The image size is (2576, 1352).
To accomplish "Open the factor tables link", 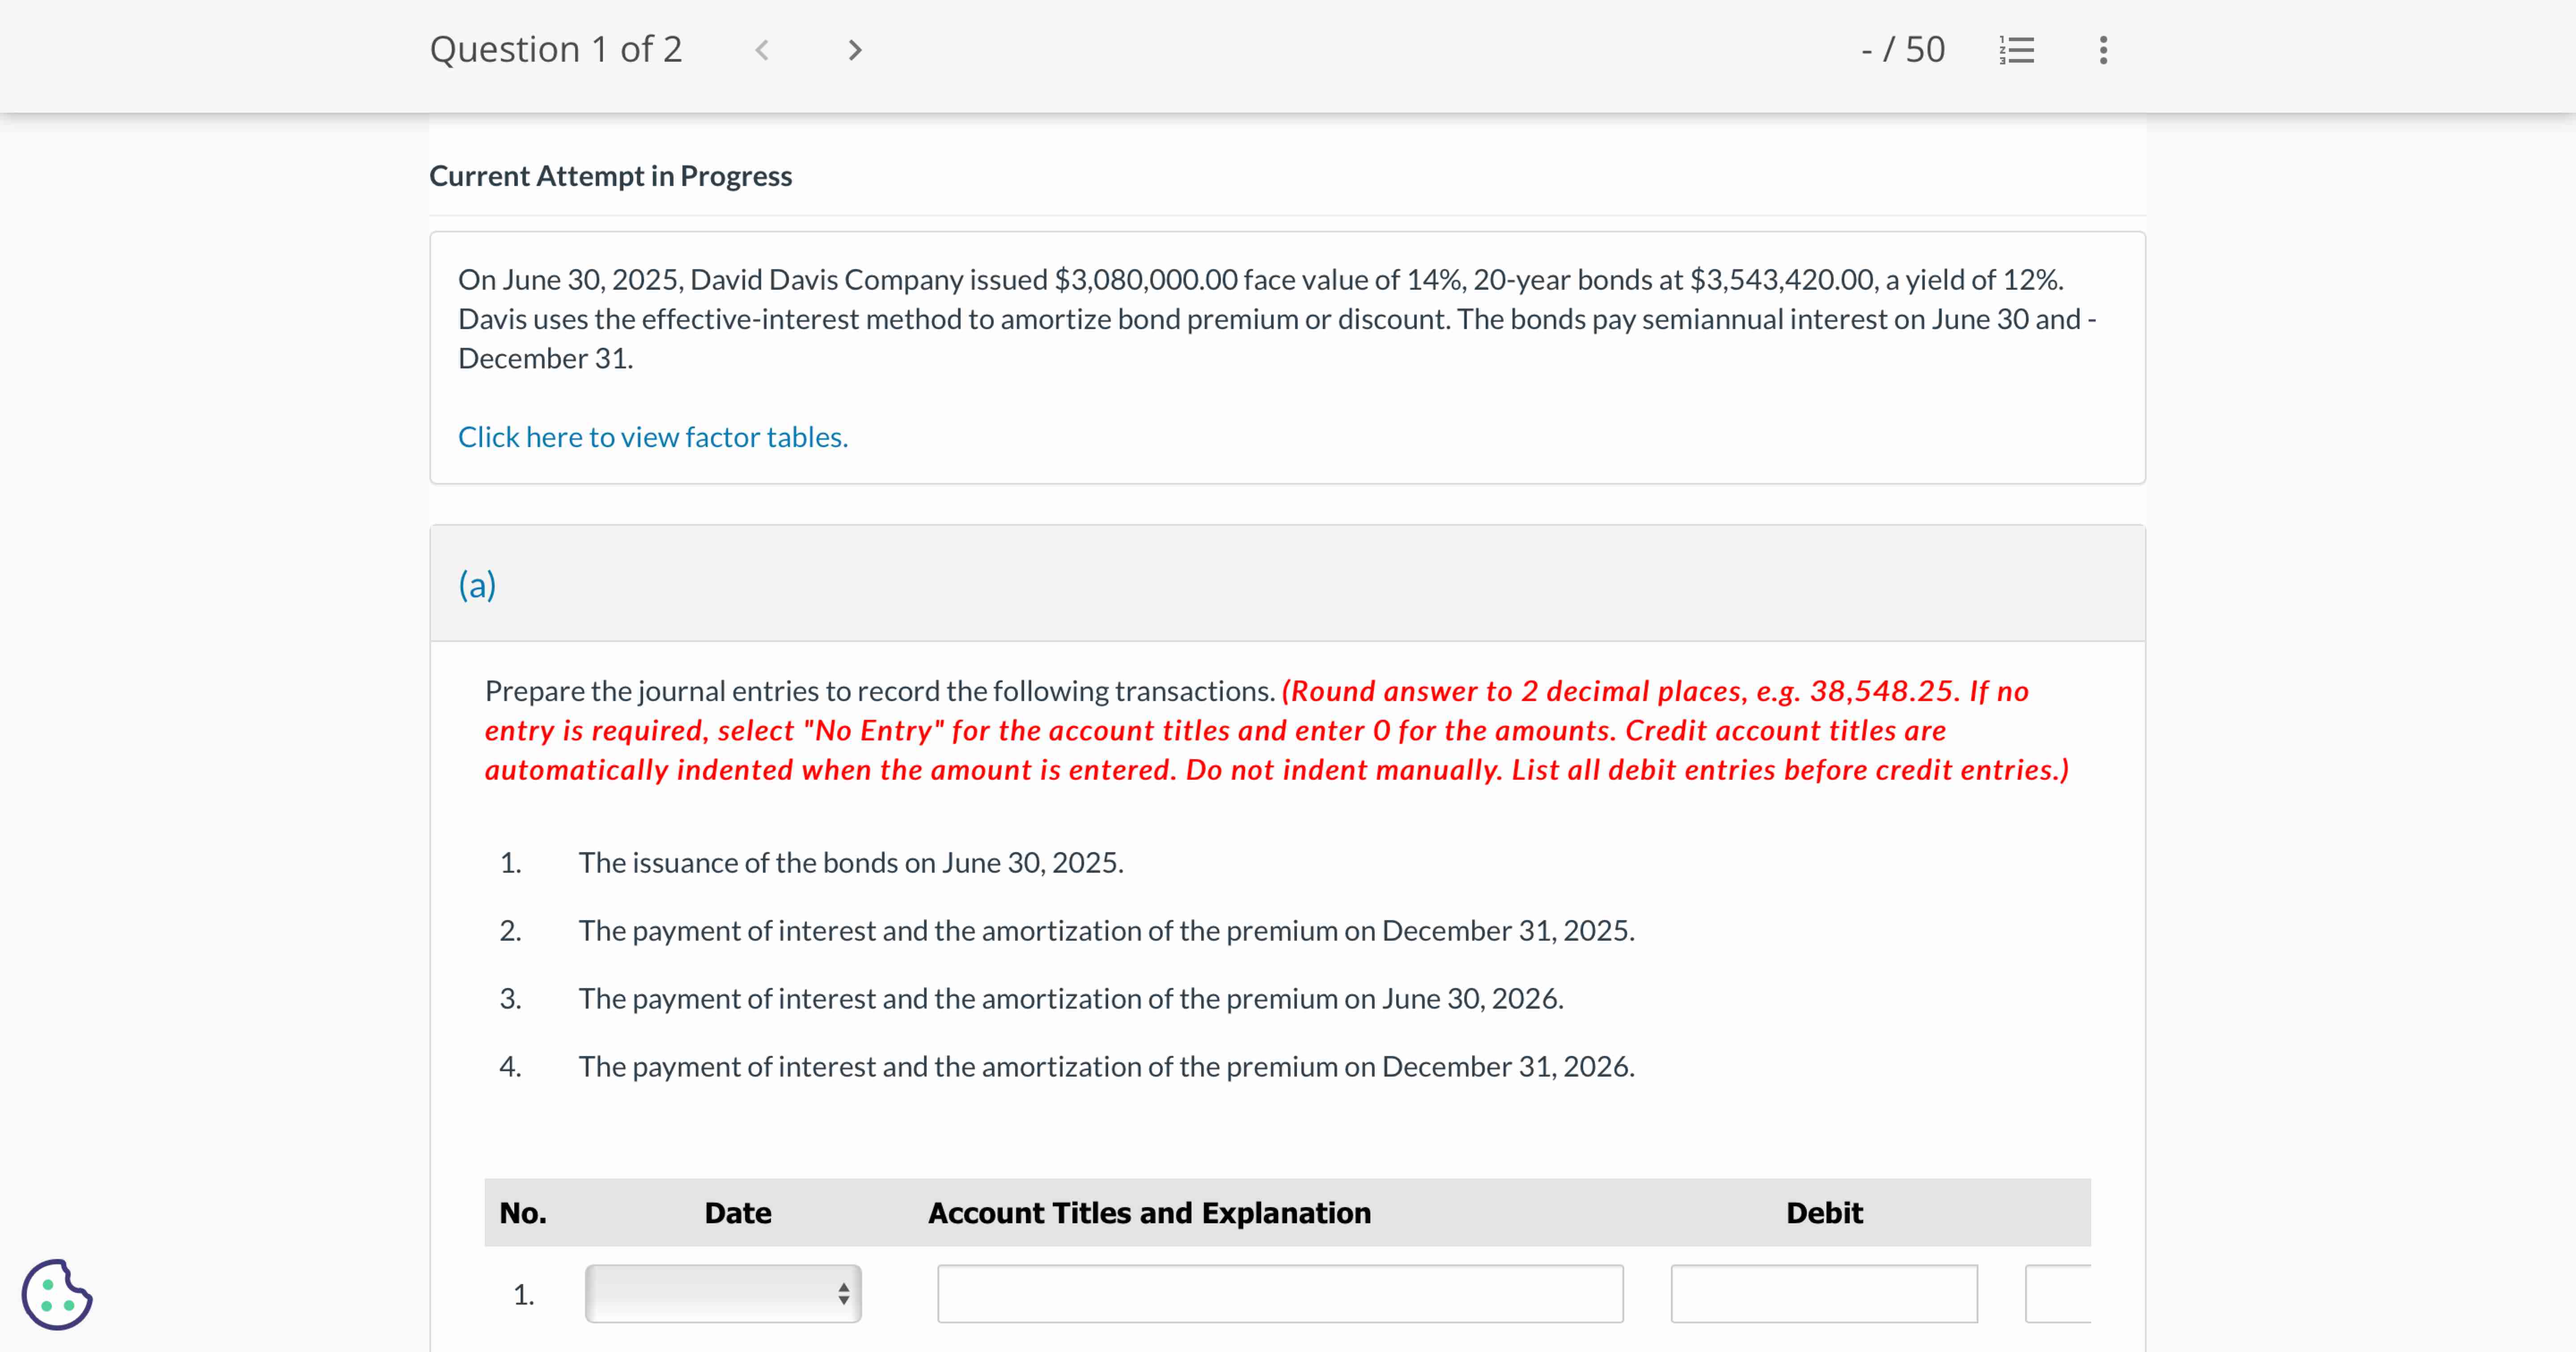I will [653, 437].
